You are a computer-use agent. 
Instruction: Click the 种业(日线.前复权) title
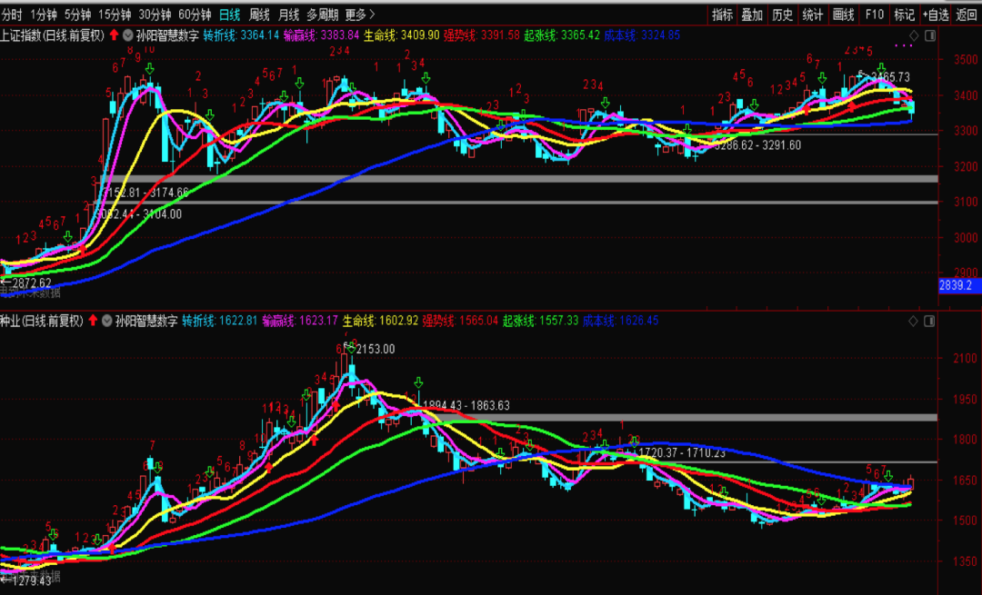(42, 321)
